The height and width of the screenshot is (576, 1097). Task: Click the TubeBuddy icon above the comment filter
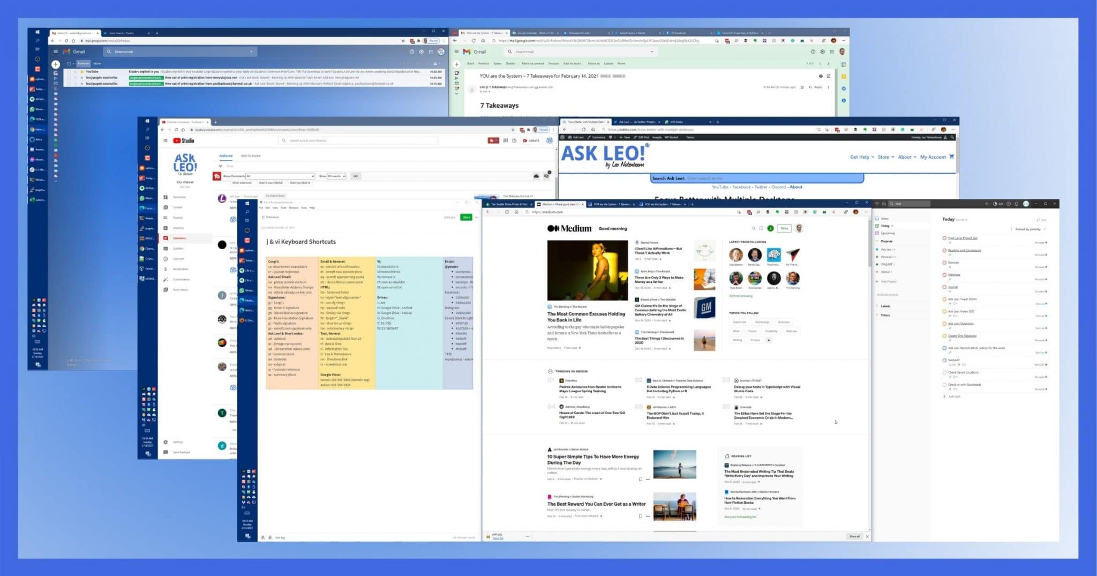point(216,176)
